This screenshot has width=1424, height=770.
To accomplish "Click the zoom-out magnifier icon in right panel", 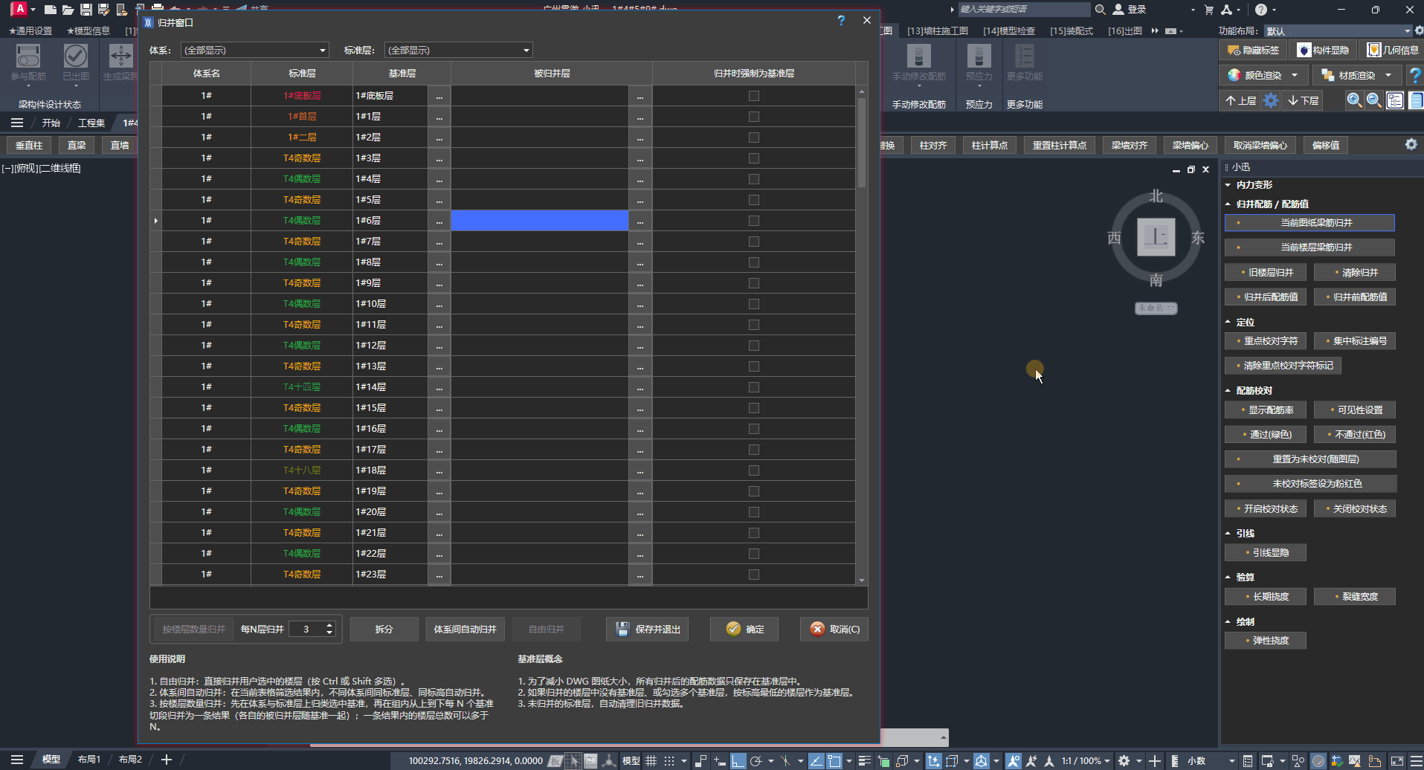I will pos(1374,100).
